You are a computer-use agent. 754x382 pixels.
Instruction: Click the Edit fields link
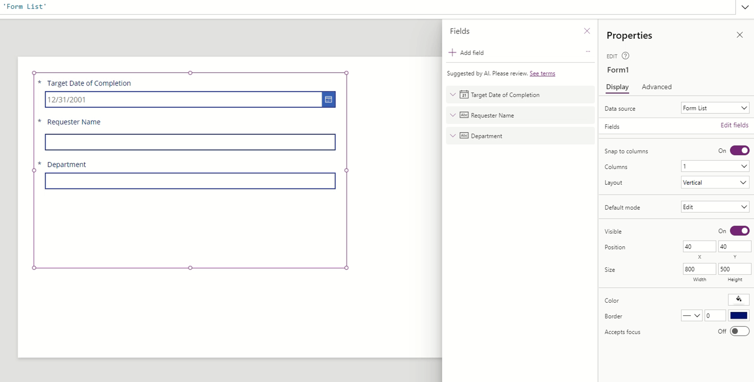pyautogui.click(x=734, y=125)
